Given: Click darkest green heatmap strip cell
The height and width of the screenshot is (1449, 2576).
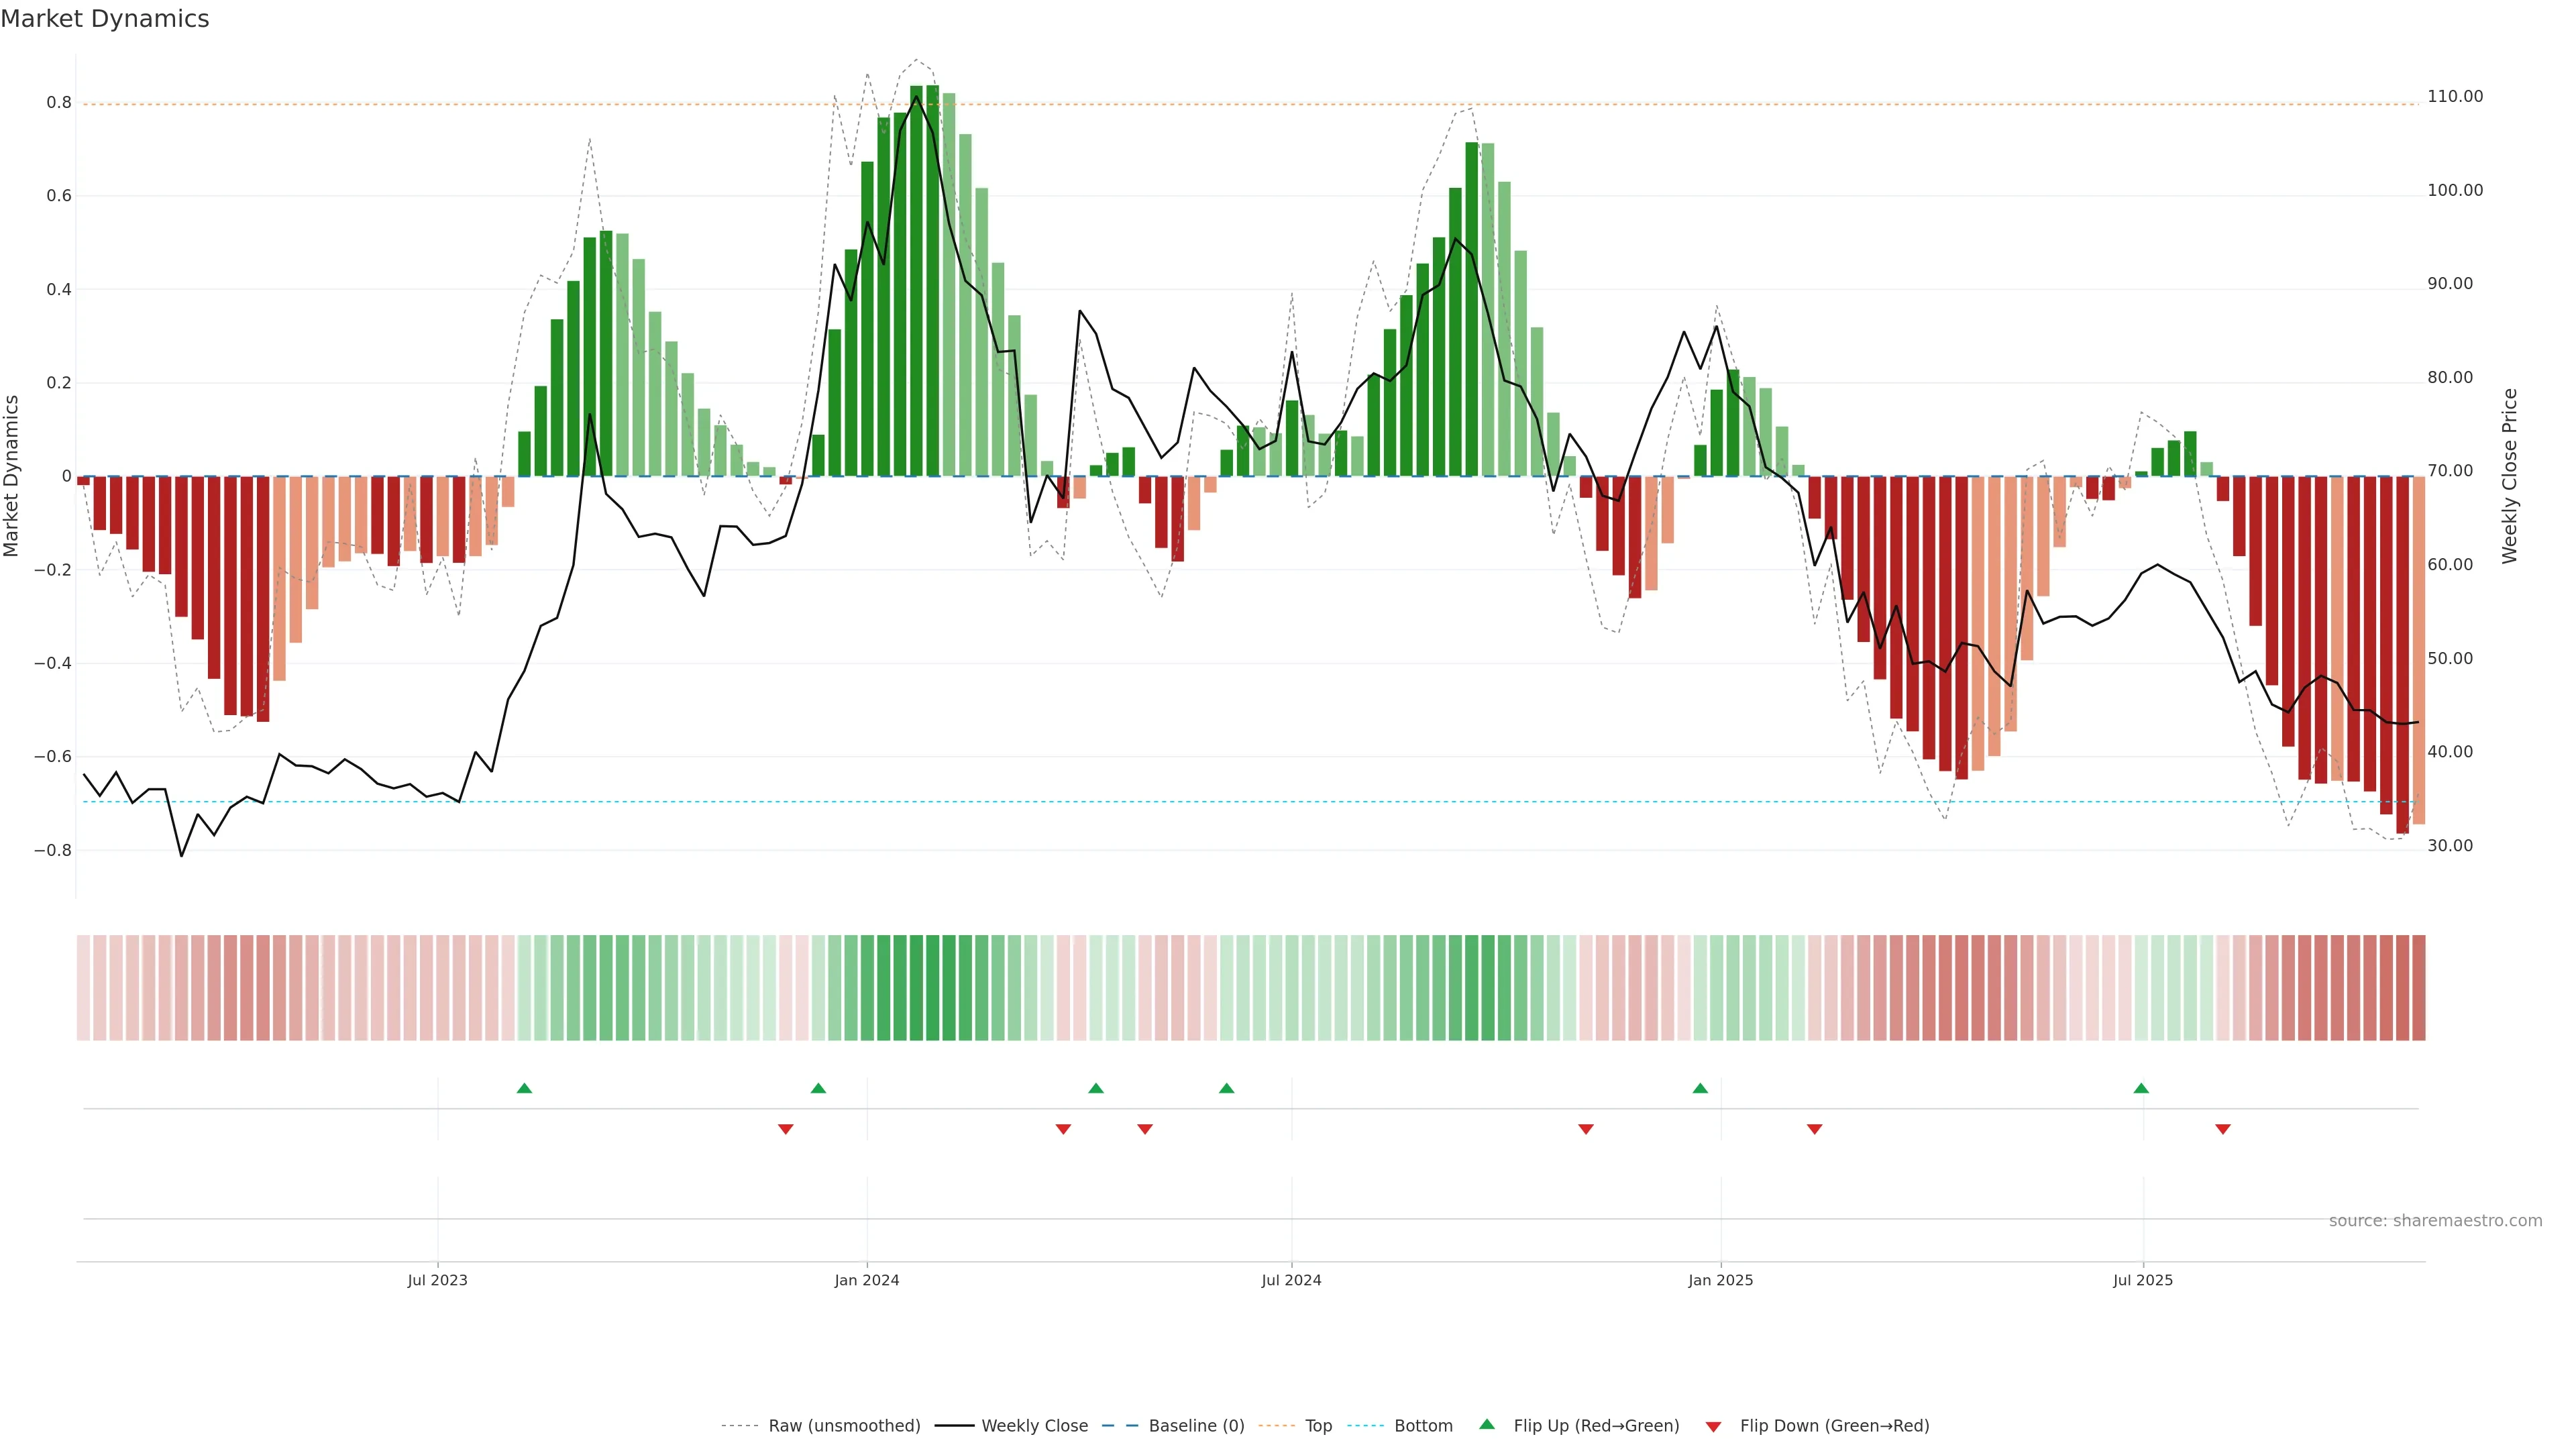Looking at the screenshot, I should click(x=932, y=988).
